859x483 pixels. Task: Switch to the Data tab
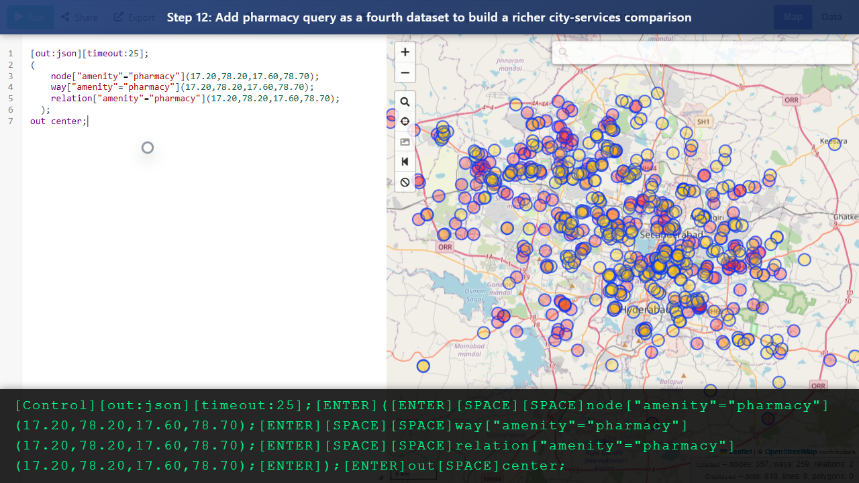(831, 17)
